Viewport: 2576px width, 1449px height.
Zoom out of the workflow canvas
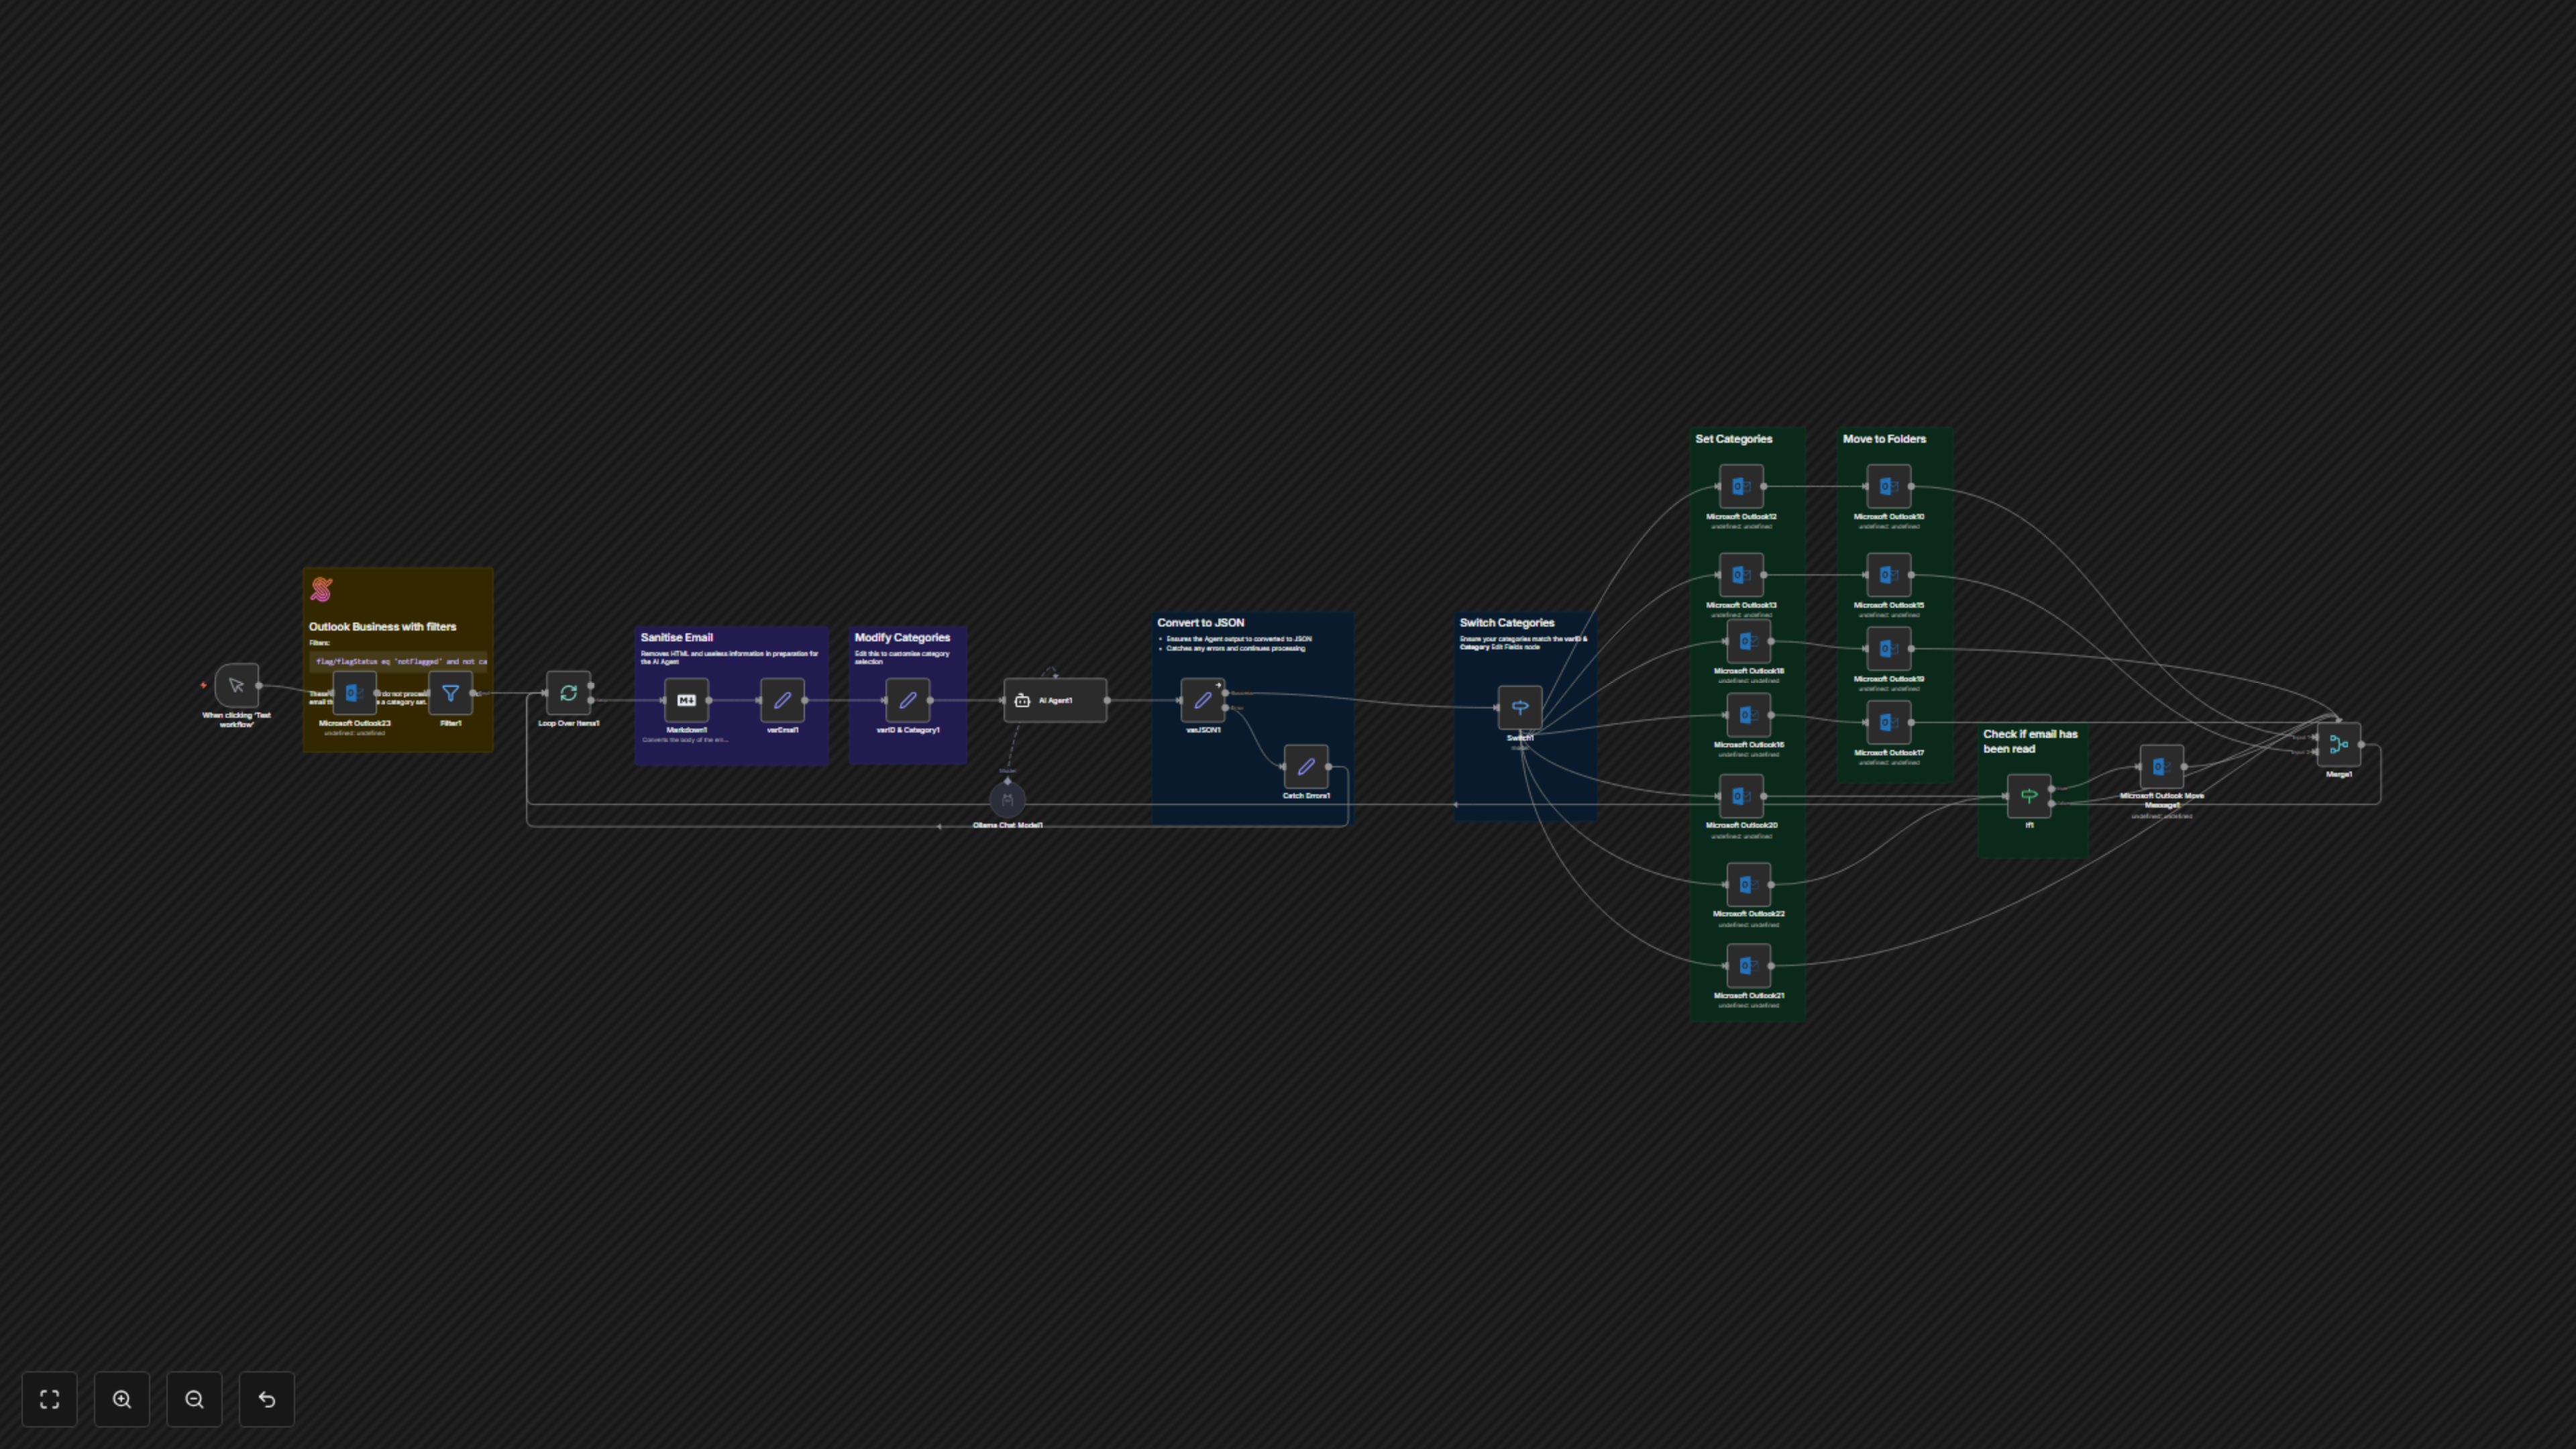point(194,1399)
